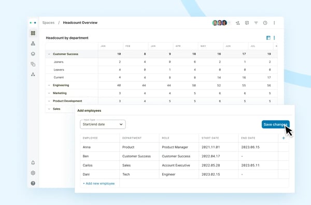Click Save changes button
Viewport: 311px width, 205px height.
pos(276,124)
